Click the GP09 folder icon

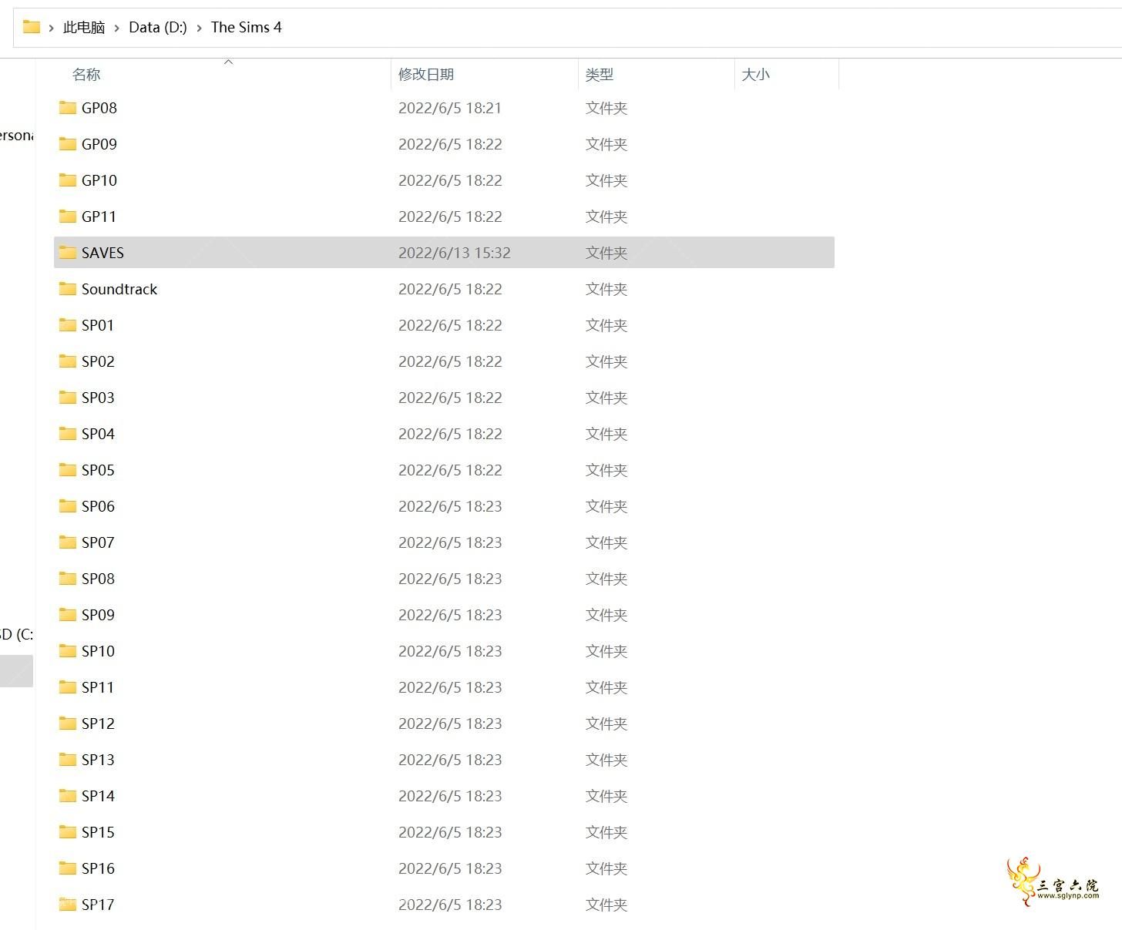pyautogui.click(x=68, y=144)
